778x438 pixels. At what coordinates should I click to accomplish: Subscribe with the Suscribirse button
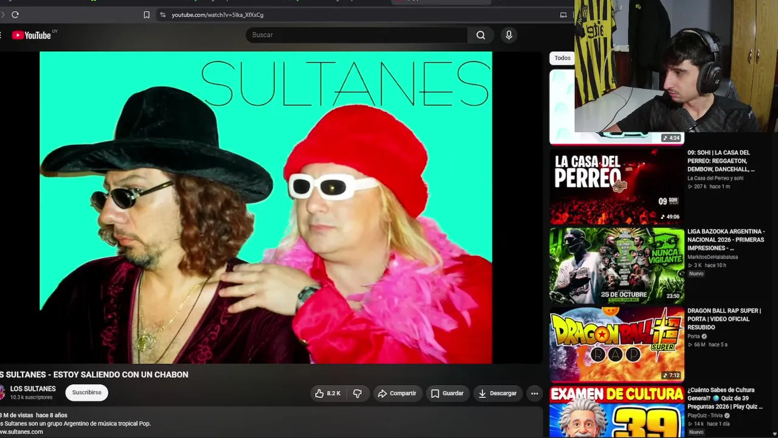(87, 393)
